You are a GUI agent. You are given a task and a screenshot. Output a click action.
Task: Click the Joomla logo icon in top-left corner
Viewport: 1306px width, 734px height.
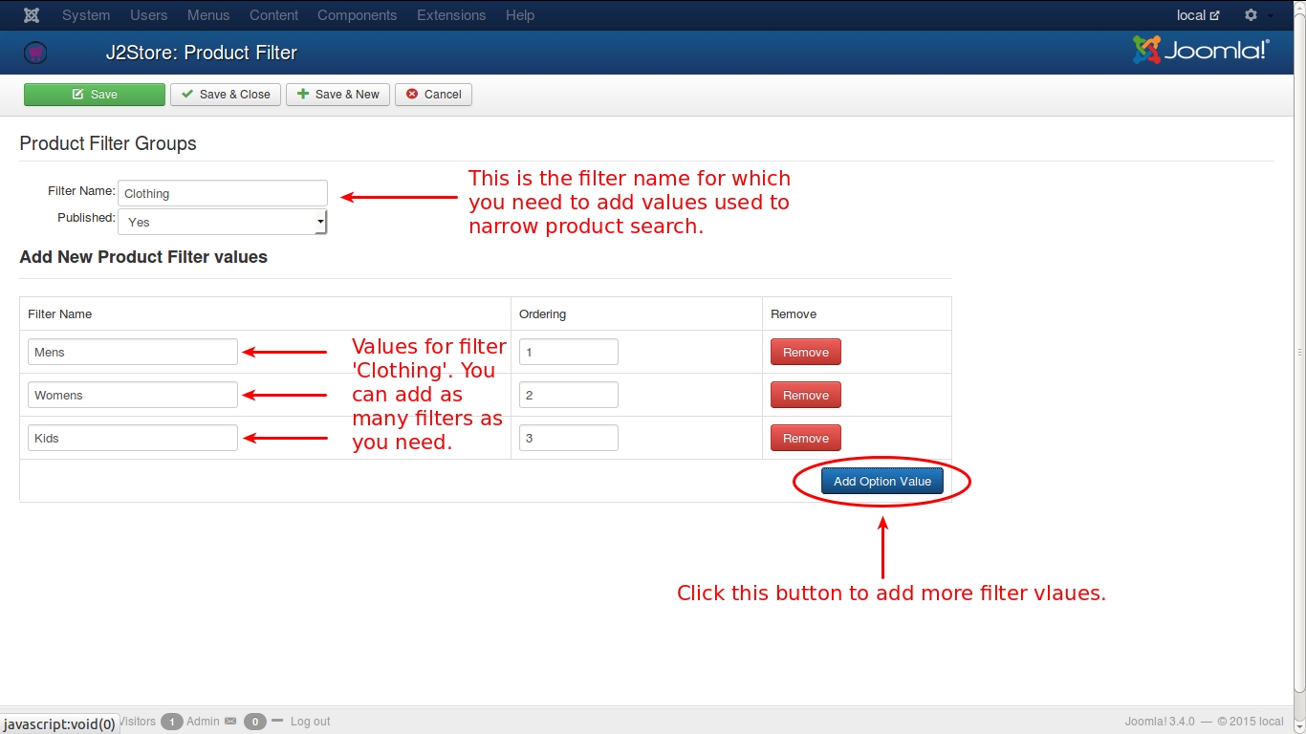[x=32, y=15]
